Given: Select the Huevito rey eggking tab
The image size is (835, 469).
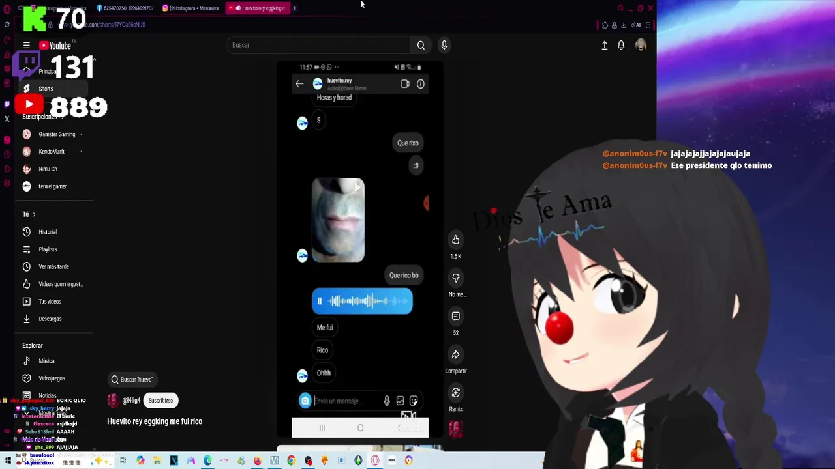Looking at the screenshot, I should [259, 8].
